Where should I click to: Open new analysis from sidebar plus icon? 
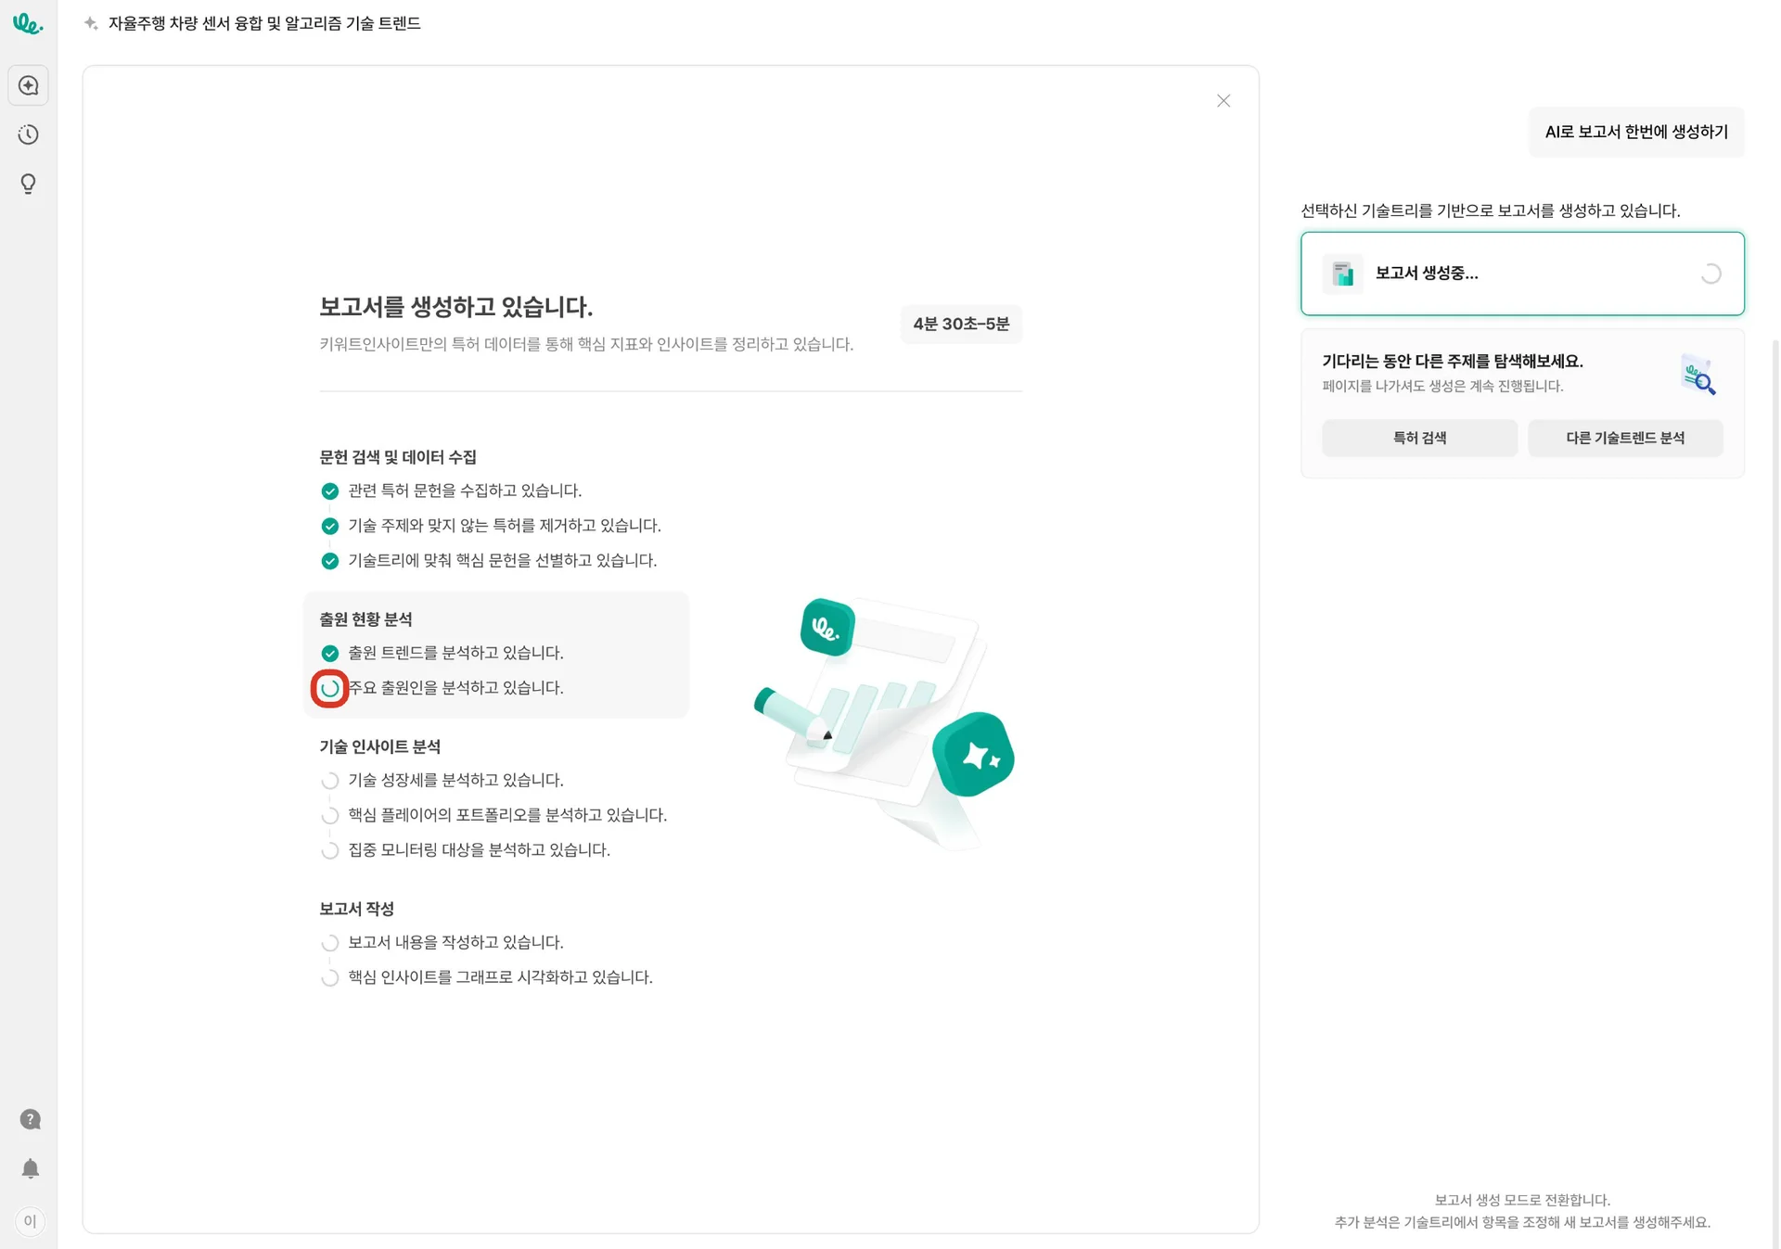coord(29,85)
